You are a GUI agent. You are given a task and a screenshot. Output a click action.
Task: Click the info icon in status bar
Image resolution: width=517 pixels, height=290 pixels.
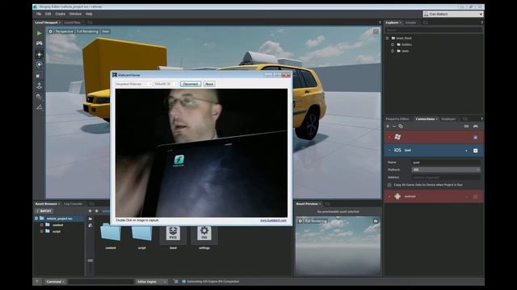(x=183, y=281)
